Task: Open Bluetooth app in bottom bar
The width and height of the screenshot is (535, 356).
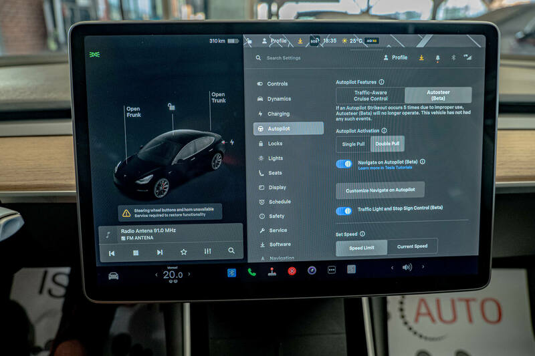Action: pos(231,273)
